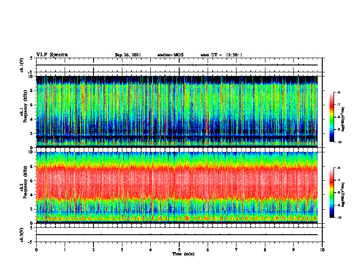Click the 2 kHz tick on ch.2 axis
This screenshot has height=280, width=363.
coord(32,209)
